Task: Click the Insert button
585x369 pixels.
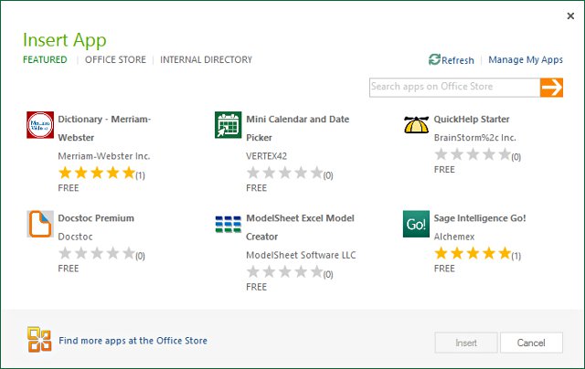Action: pyautogui.click(x=466, y=343)
